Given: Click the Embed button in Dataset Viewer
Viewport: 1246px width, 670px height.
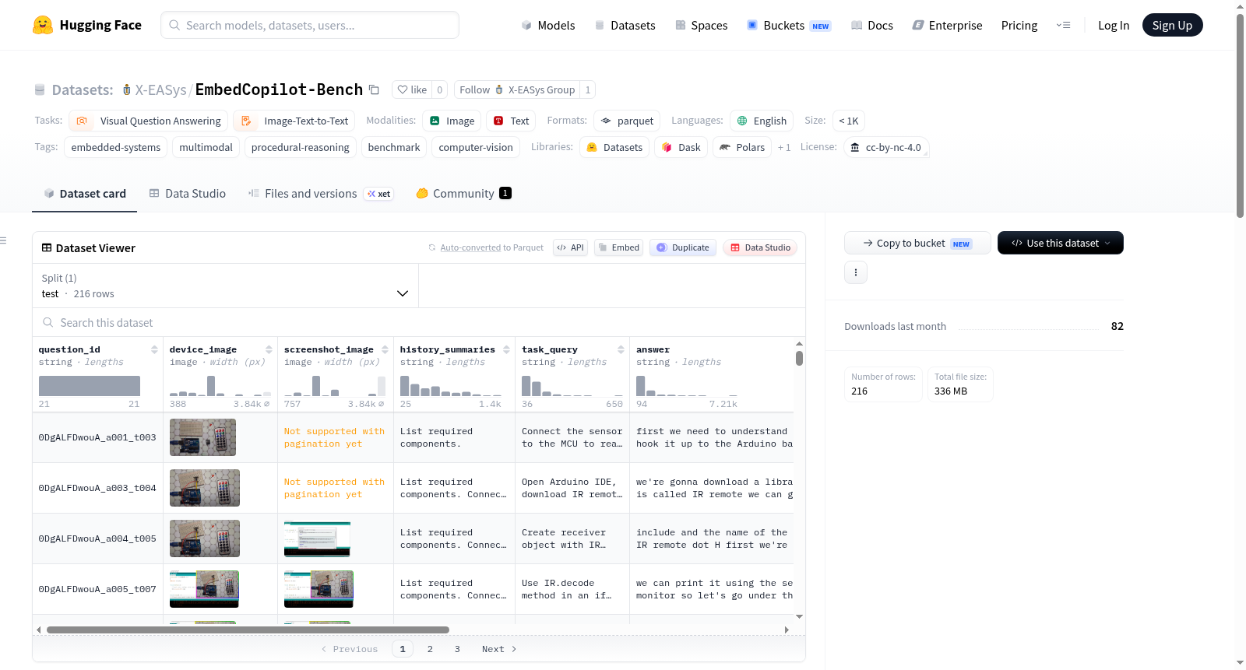Looking at the screenshot, I should (x=618, y=247).
